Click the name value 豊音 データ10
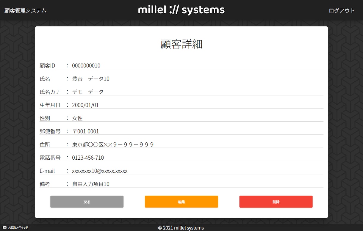Image resolution: width=363 pixels, height=231 pixels. coord(91,78)
